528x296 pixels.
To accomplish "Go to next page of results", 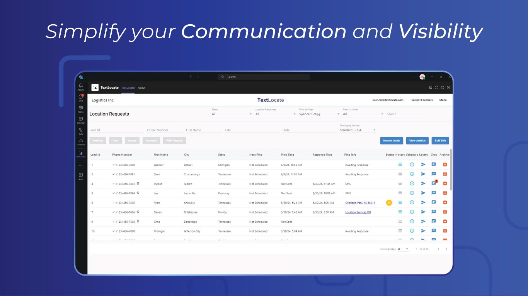I will pos(446,249).
